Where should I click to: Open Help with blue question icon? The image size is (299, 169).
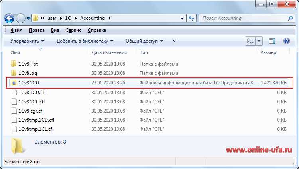[286, 41]
